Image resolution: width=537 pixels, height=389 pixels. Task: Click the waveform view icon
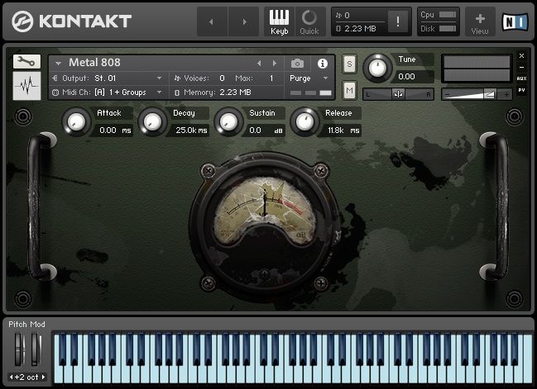point(27,85)
